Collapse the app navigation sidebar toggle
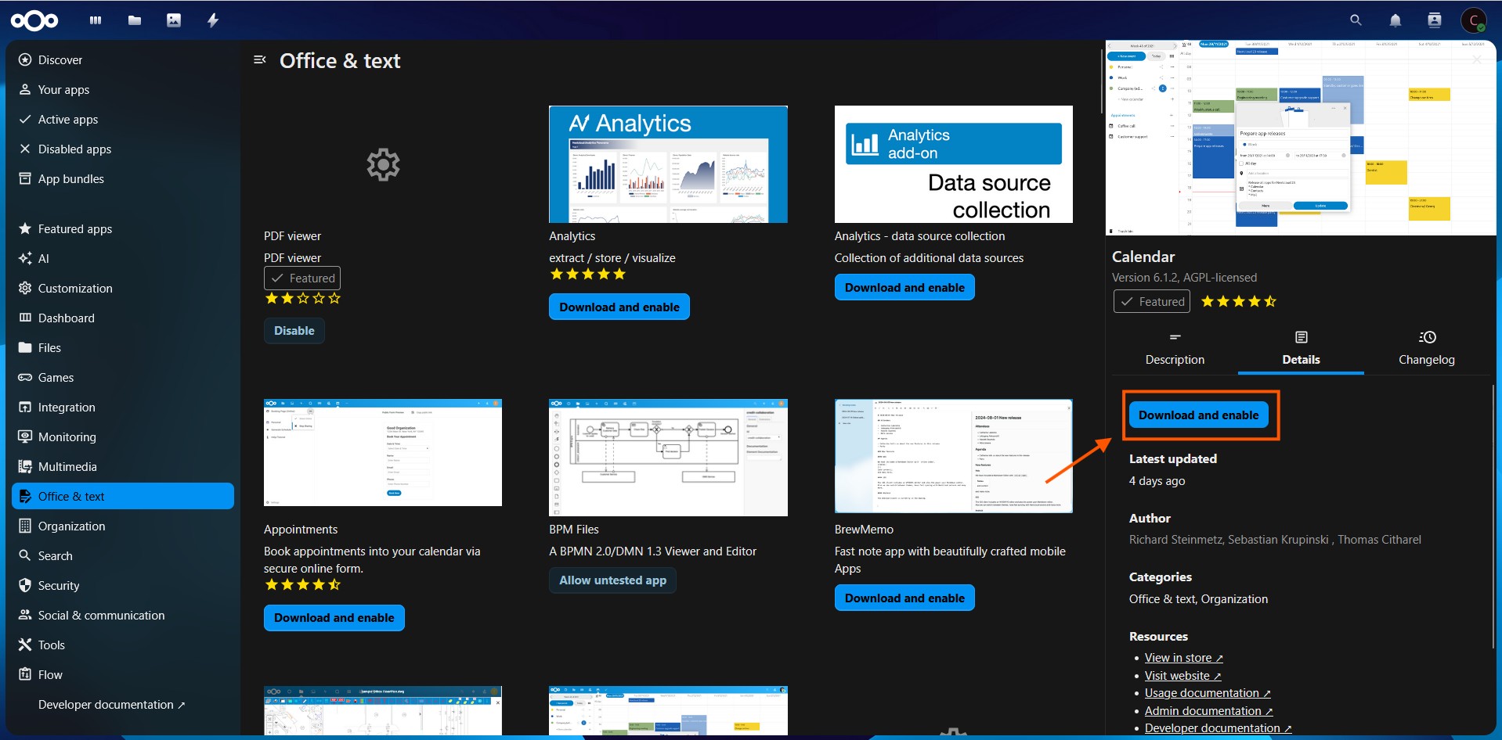Screen dimensions: 1502x740 [x=260, y=60]
